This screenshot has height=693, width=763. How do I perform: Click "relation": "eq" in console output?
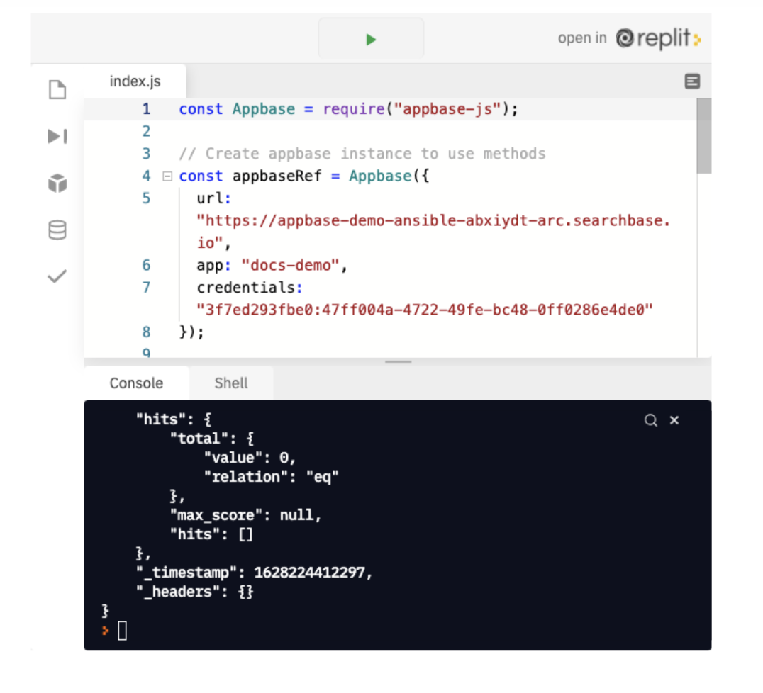pyautogui.click(x=271, y=477)
